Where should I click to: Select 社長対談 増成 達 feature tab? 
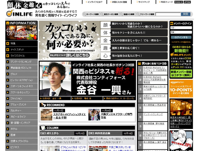point(87,98)
